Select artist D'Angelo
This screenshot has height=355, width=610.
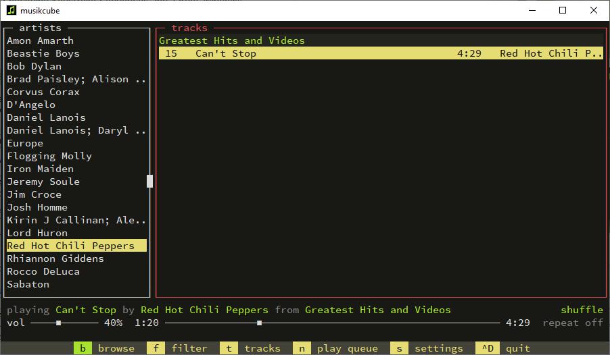(x=76, y=105)
